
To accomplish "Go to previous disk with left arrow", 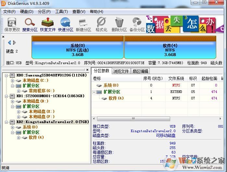I will [9, 43].
